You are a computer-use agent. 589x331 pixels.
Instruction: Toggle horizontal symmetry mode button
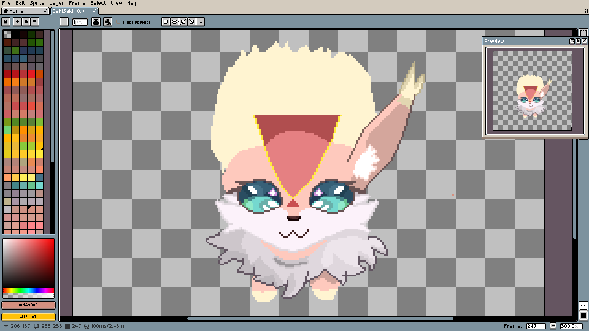pos(166,22)
